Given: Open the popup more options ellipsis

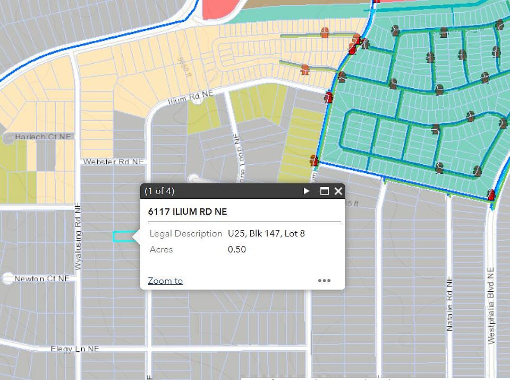Looking at the screenshot, I should point(324,281).
